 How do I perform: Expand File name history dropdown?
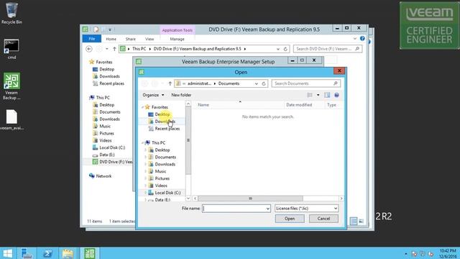click(267, 209)
